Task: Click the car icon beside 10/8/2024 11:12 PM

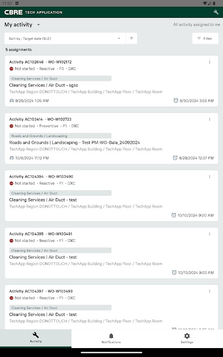Action: pyautogui.click(x=12, y=158)
